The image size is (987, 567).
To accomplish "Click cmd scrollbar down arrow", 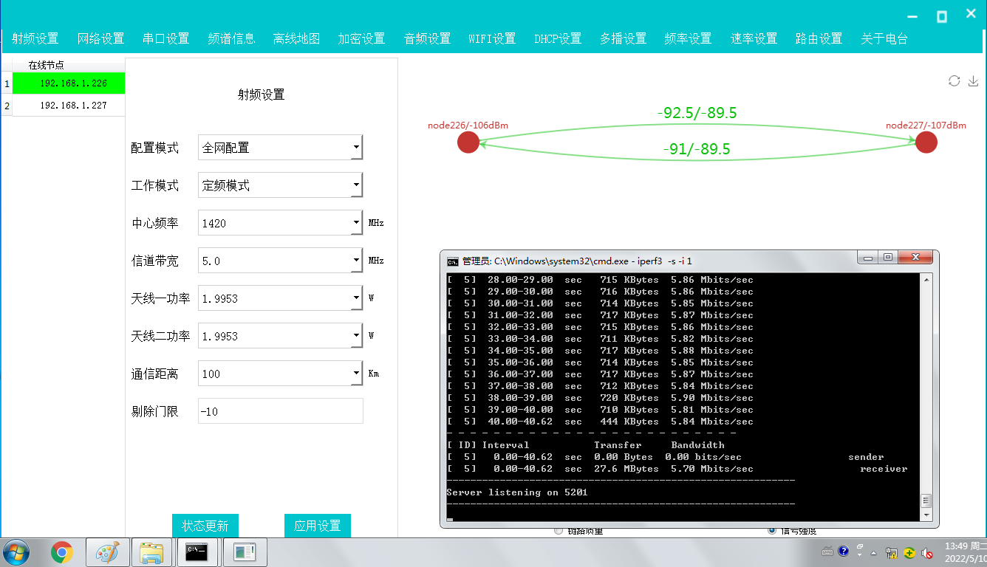I will click(x=926, y=515).
